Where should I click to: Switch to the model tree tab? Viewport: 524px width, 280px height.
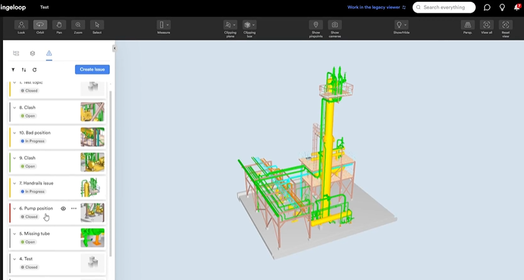tap(16, 53)
